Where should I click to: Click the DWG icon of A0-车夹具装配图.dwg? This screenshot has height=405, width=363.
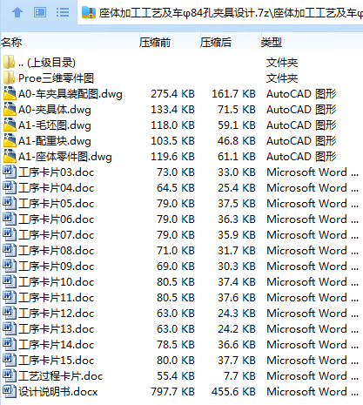(x=10, y=93)
